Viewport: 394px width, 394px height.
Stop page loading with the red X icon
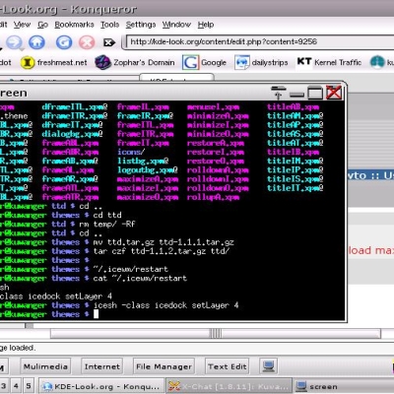(x=87, y=42)
